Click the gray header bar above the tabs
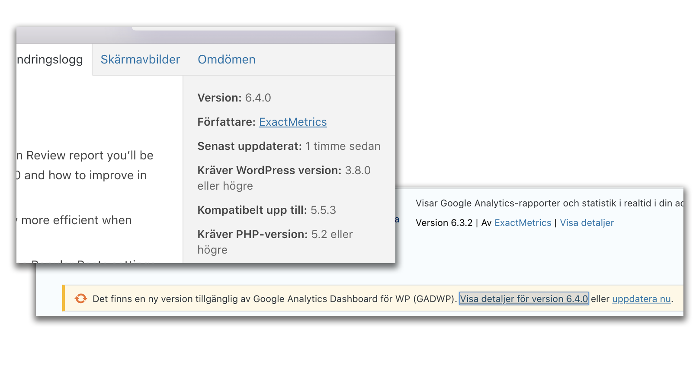Viewport: 699px width, 375px height. pyautogui.click(x=206, y=35)
